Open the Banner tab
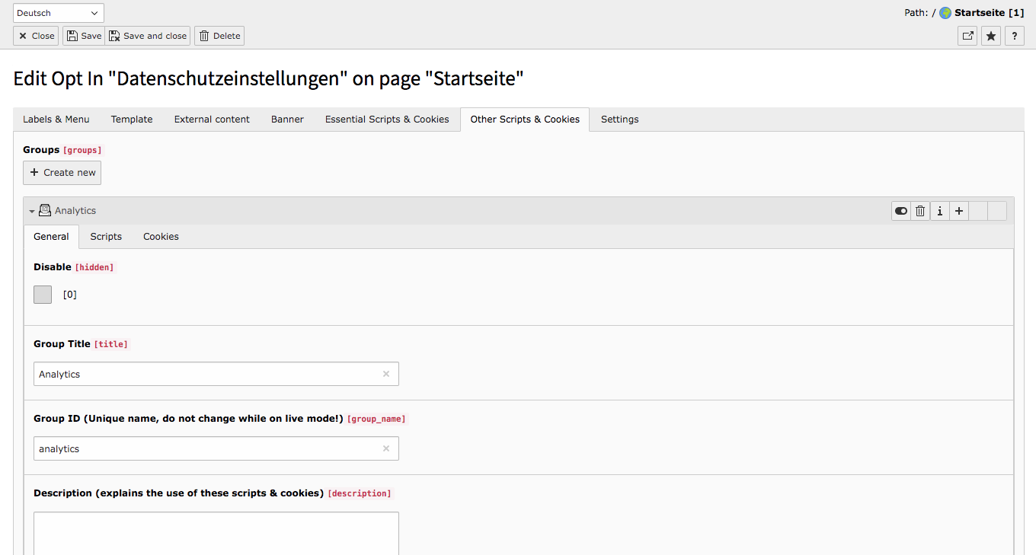Screen dimensions: 1036x555 (287, 120)
